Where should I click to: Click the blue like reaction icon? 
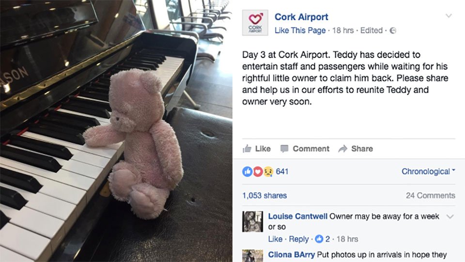click(x=248, y=171)
